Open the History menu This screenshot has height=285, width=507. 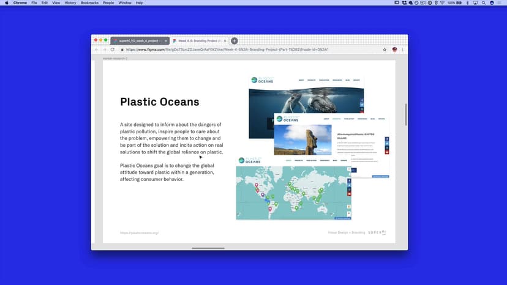tap(70, 3)
